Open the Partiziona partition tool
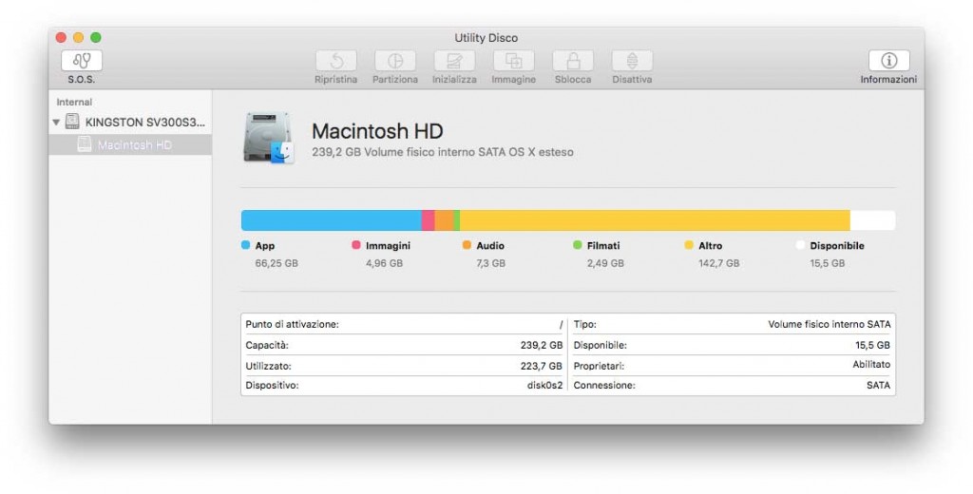This screenshot has width=973, height=494. 395,61
